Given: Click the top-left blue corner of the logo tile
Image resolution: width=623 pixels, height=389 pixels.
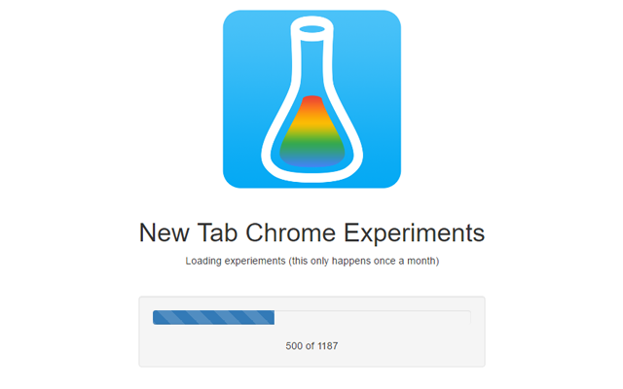Looking at the screenshot, I should [x=234, y=21].
